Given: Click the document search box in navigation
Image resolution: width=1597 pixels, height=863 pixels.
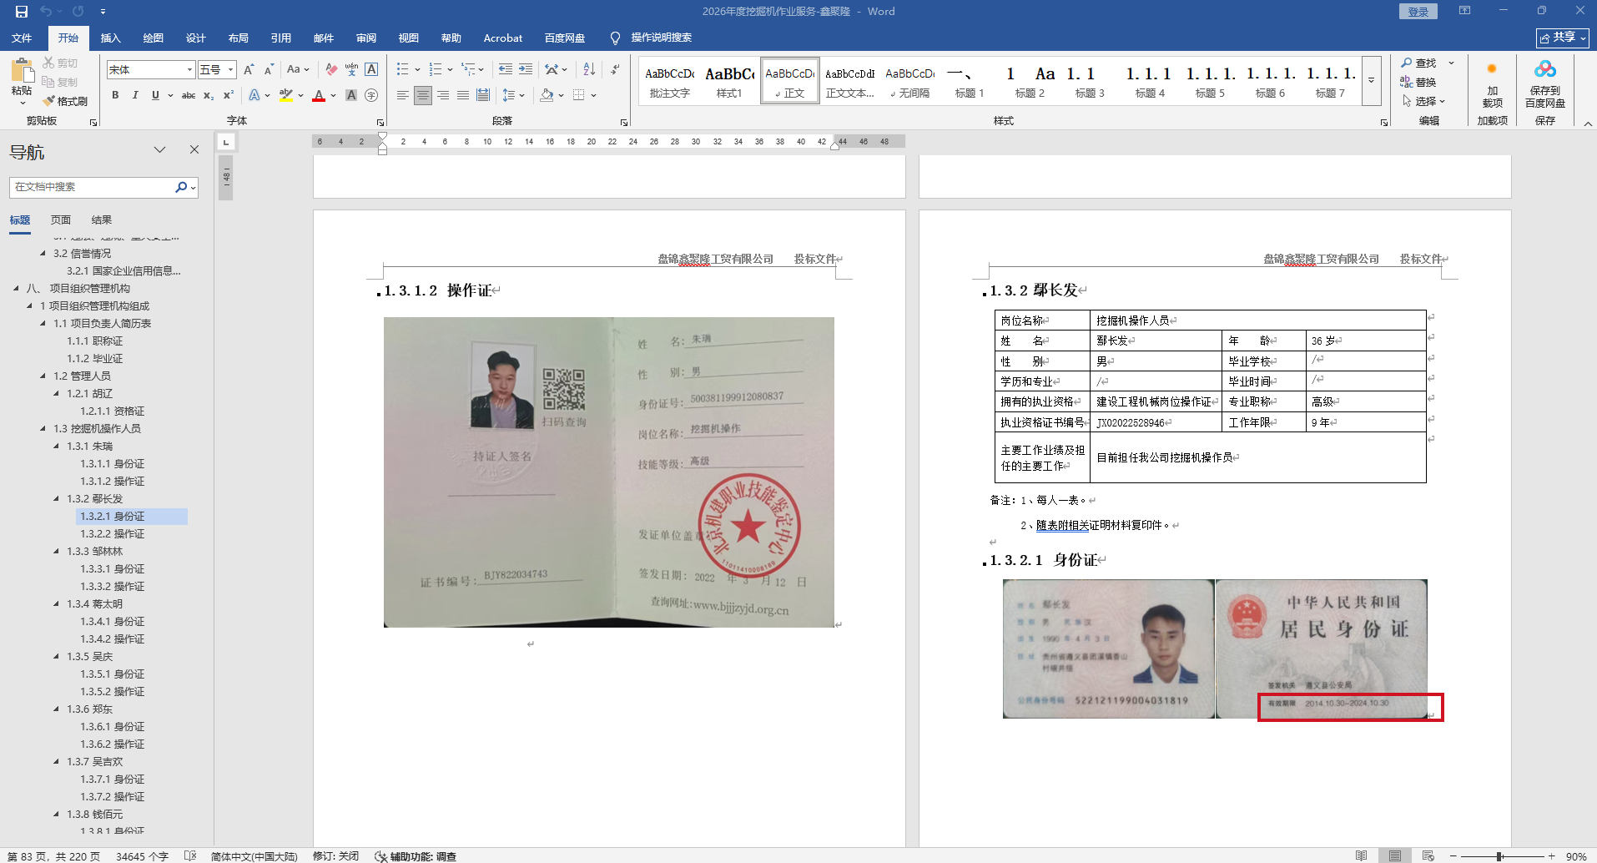Looking at the screenshot, I should 92,187.
